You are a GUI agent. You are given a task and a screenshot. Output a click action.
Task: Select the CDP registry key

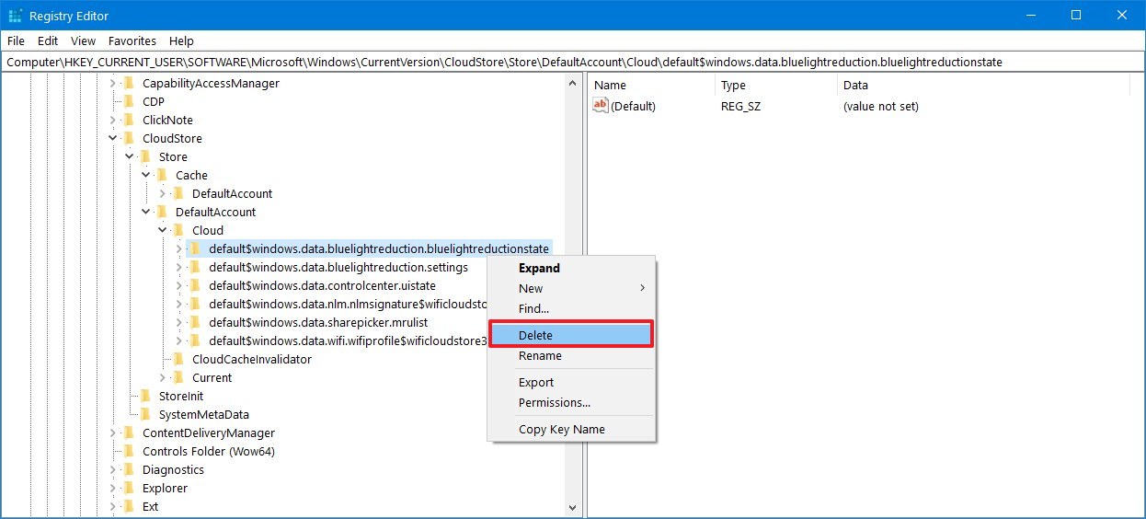point(154,101)
